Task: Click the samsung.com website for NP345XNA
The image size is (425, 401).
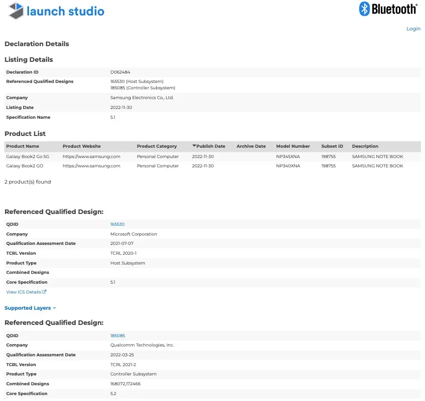Action: (x=91, y=157)
